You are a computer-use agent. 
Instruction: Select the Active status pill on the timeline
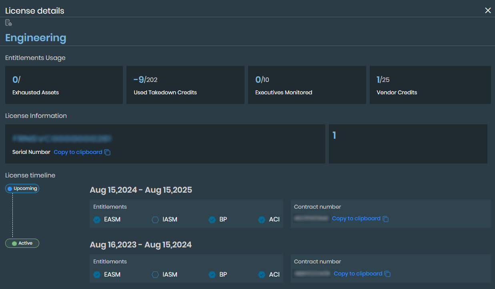tap(22, 243)
